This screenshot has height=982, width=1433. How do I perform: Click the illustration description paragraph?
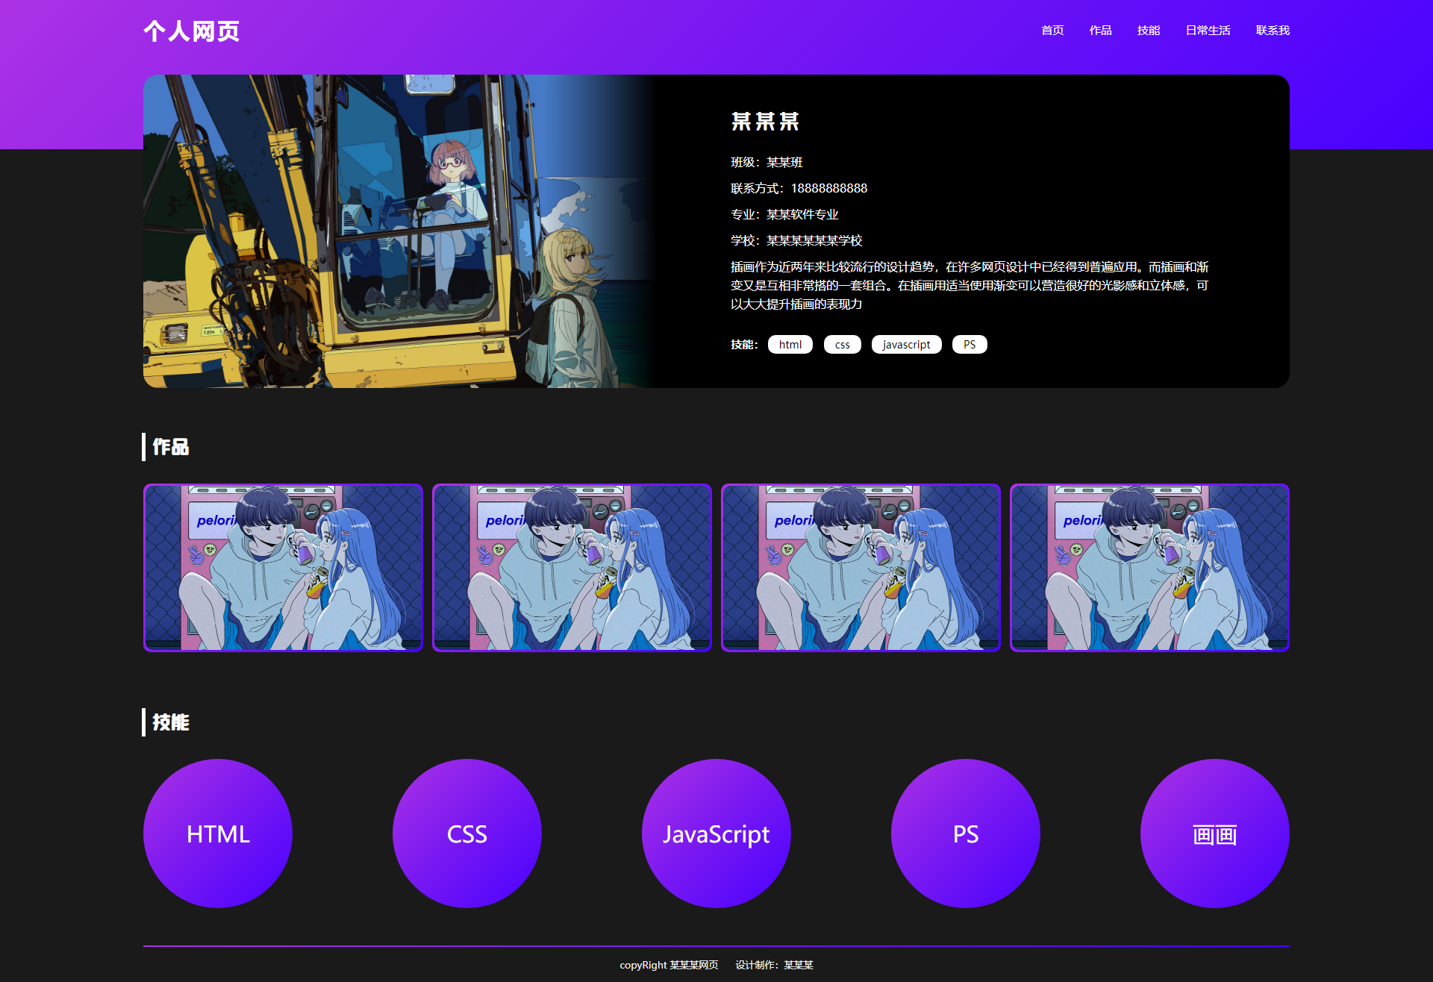tap(970, 285)
